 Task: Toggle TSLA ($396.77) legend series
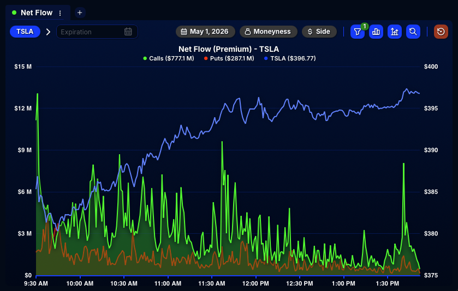290,58
